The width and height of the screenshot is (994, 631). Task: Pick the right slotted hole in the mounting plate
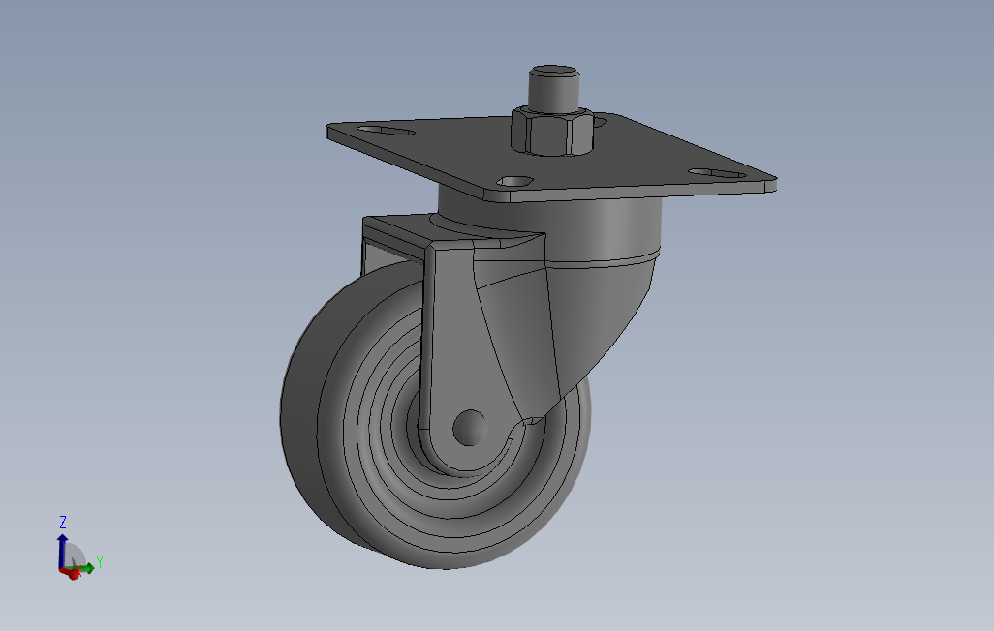click(717, 173)
